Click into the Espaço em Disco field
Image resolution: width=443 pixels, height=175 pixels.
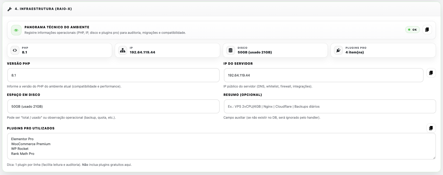click(x=113, y=107)
